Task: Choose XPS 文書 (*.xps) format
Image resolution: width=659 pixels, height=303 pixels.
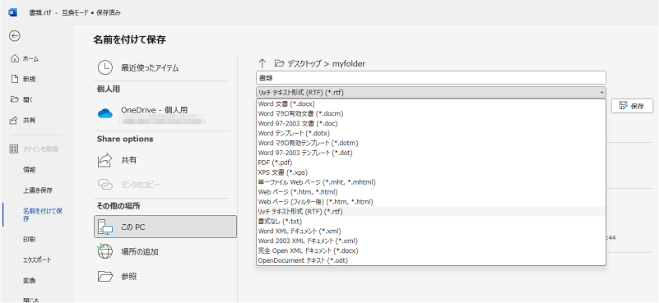Action: [431, 172]
